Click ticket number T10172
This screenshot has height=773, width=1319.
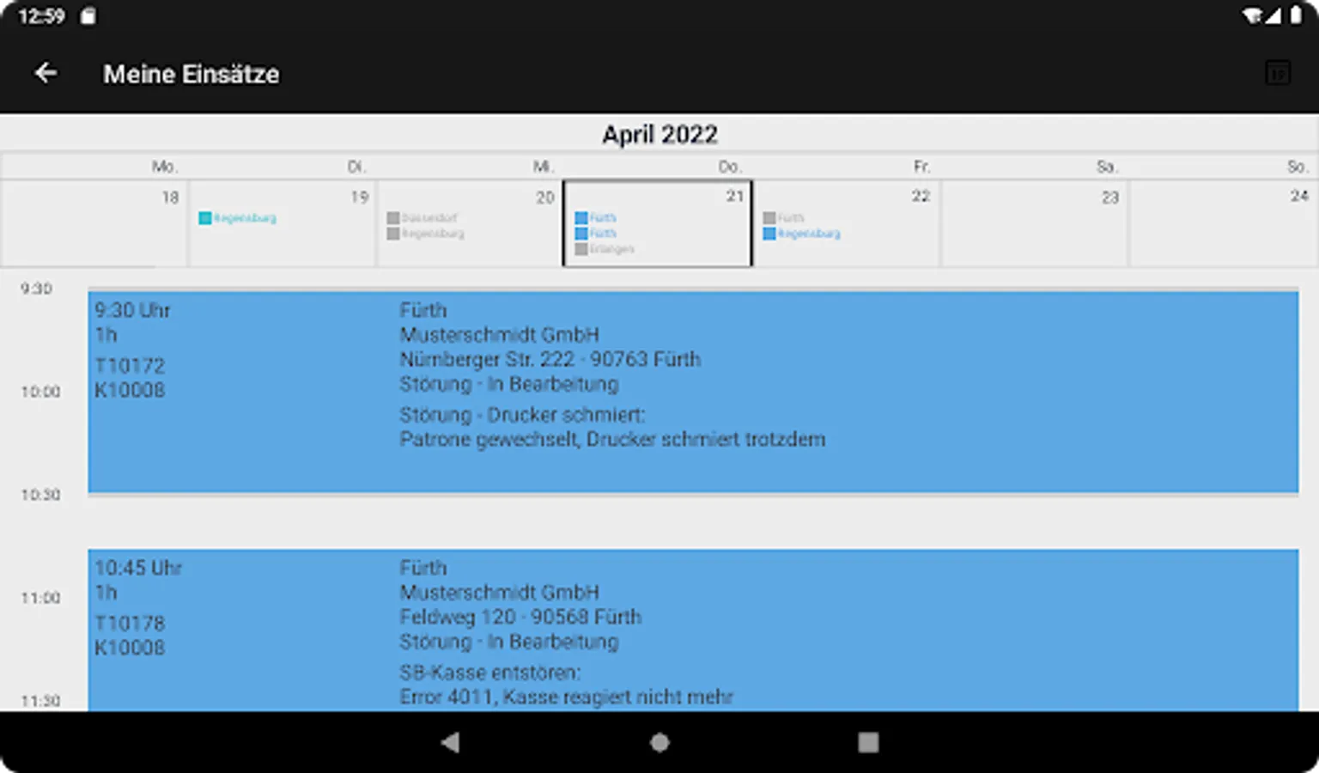pyautogui.click(x=130, y=366)
